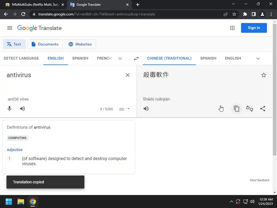Open the virtual keyboard input tool
Image resolution: width=277 pixels, height=208 pixels.
[121, 109]
